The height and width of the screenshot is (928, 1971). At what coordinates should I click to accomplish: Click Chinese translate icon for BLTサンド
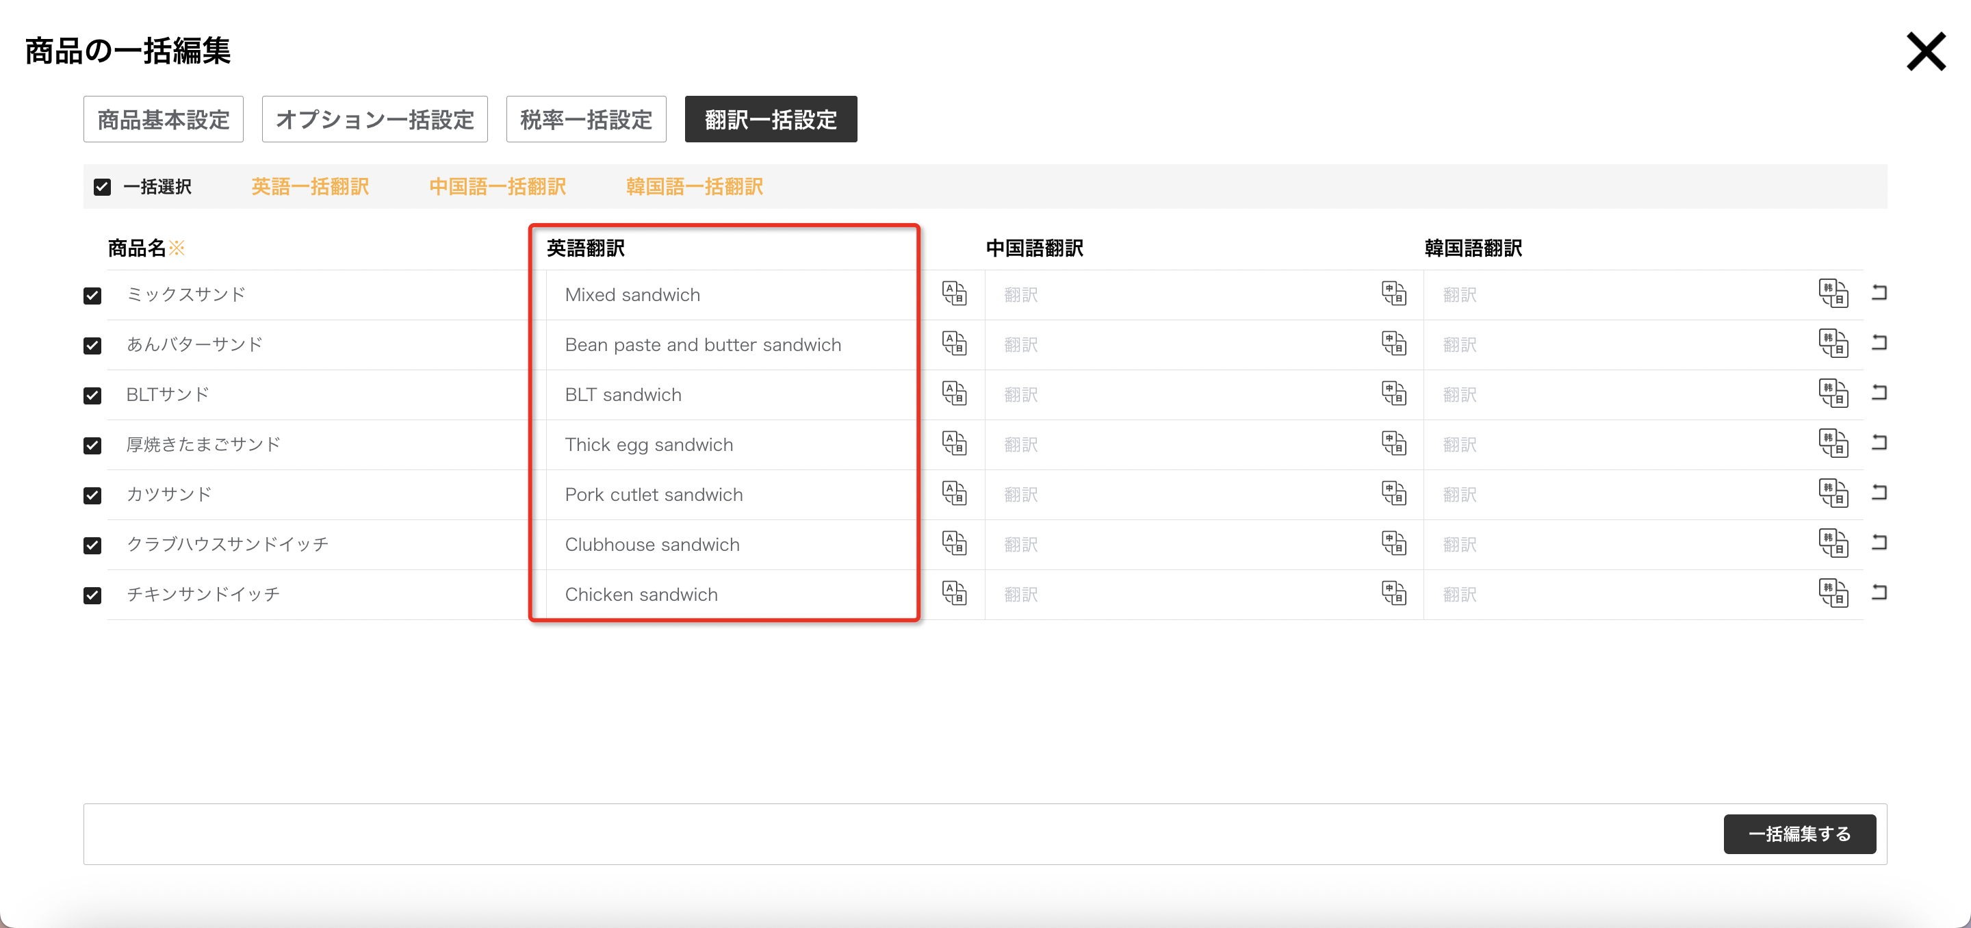tap(1394, 394)
